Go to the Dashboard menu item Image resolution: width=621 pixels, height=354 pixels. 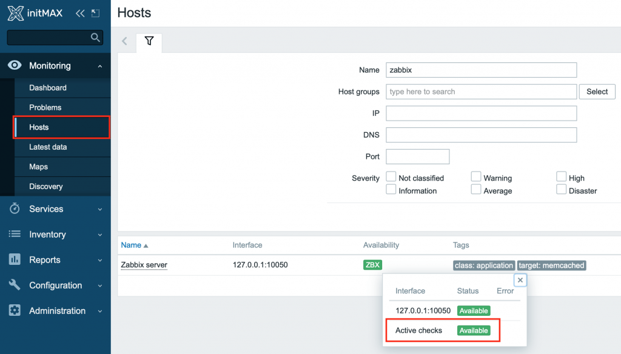48,88
